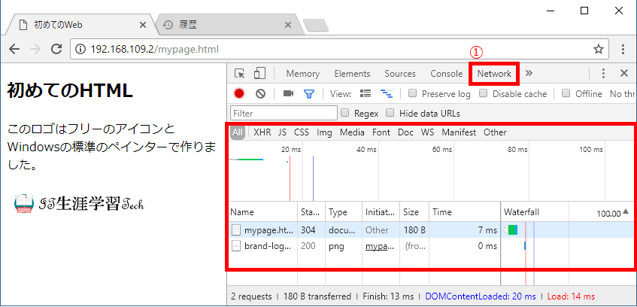Open the Chrome three-dot menu
637x307 pixels.
pos(623,50)
